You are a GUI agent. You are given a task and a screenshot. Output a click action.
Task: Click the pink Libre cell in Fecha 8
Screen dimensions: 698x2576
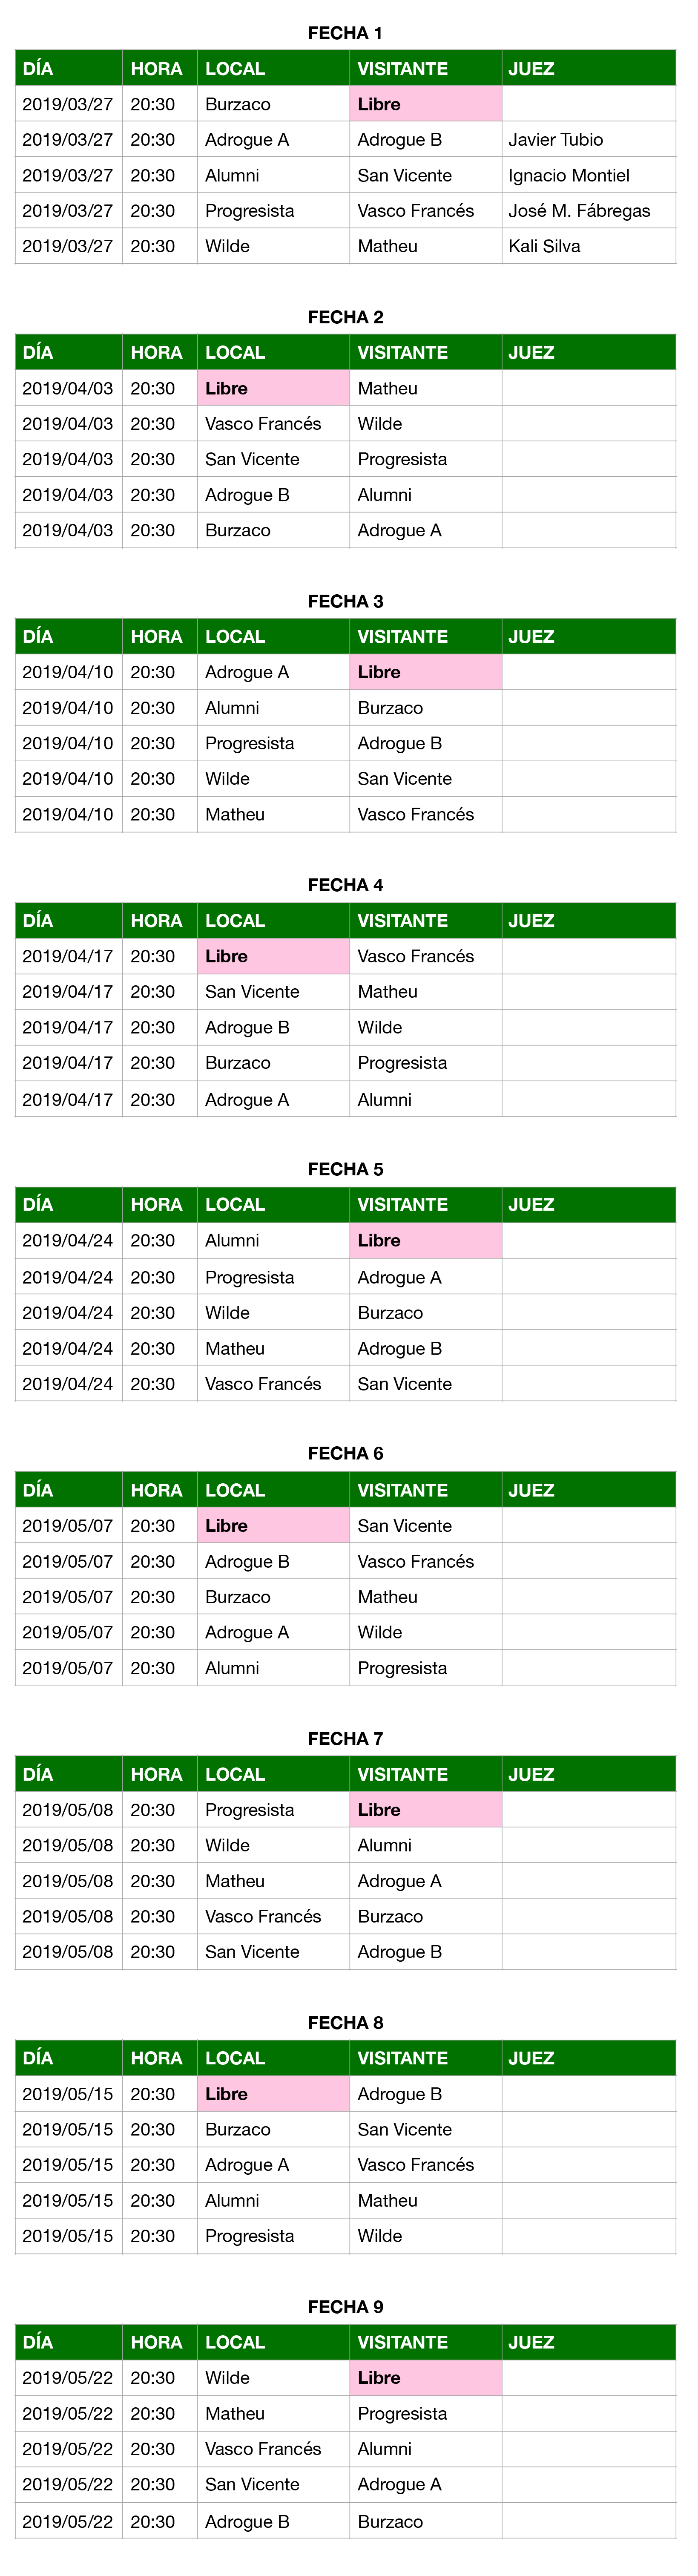pyautogui.click(x=273, y=2094)
